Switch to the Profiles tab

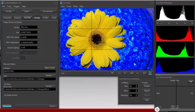pyautogui.click(x=46, y=18)
